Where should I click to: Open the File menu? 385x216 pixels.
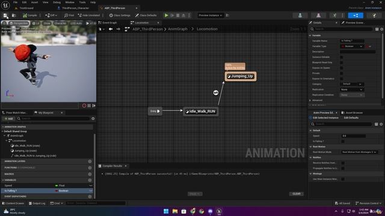coord(15,2)
